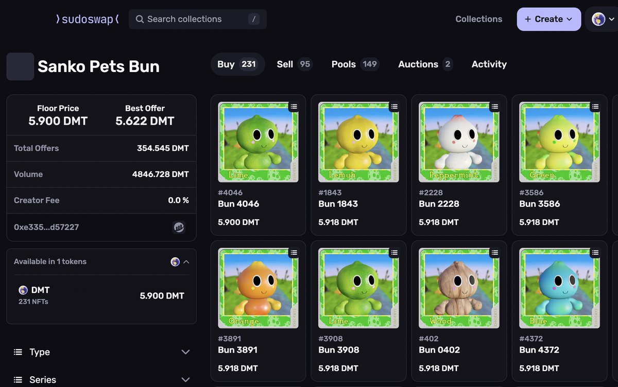The image size is (618, 387).
Task: Select the DMT token globe icon
Action: 23,290
